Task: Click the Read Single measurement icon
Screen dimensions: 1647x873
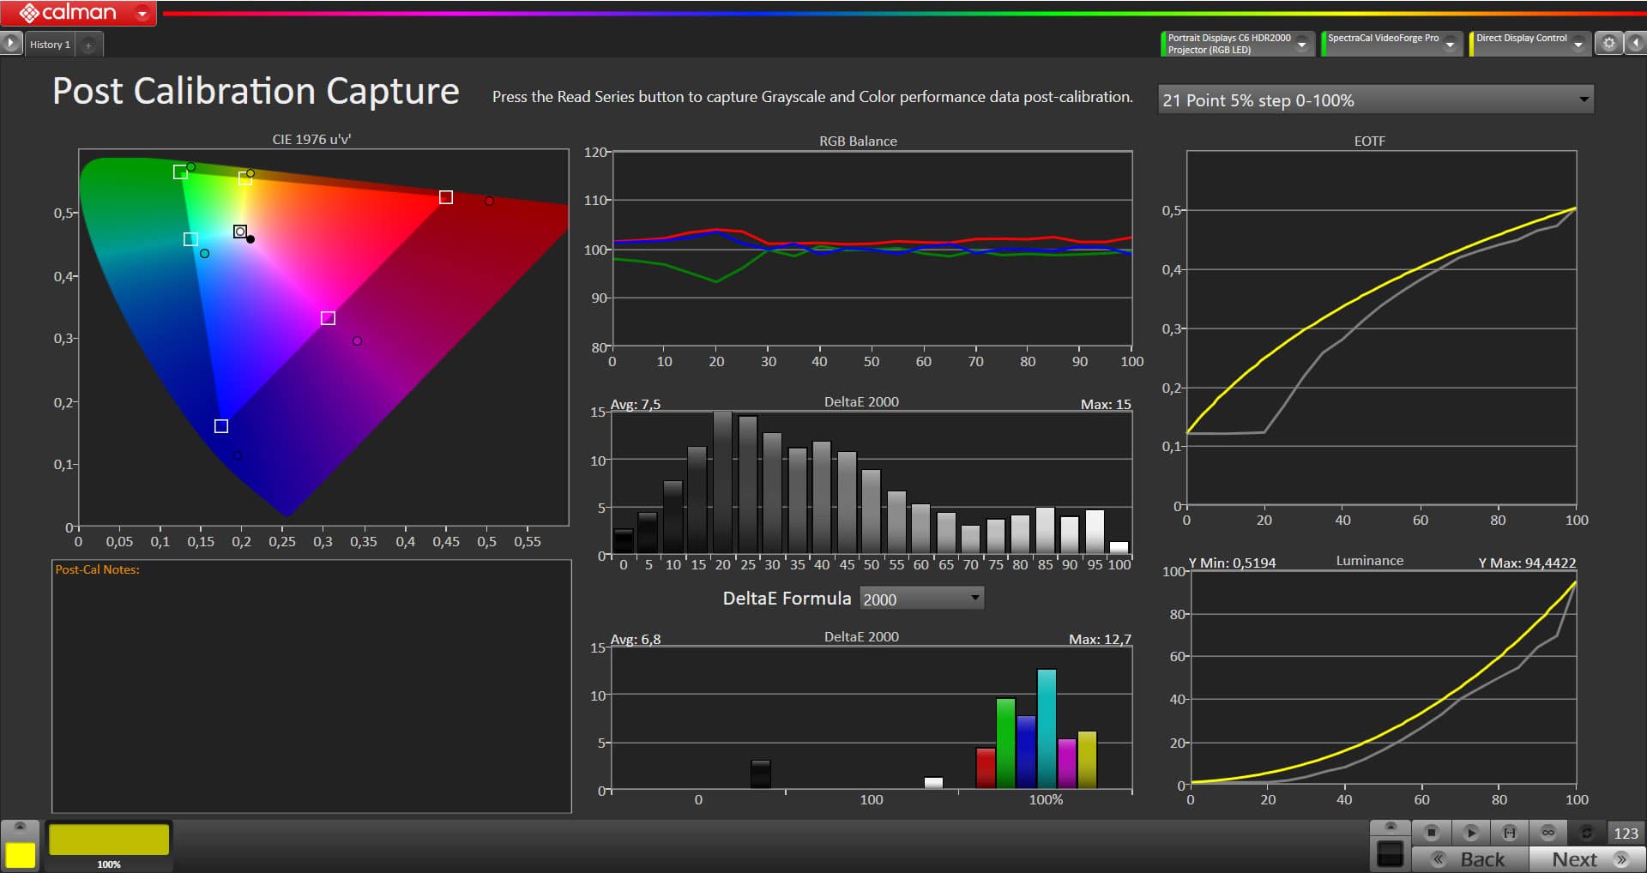Action: (1470, 833)
